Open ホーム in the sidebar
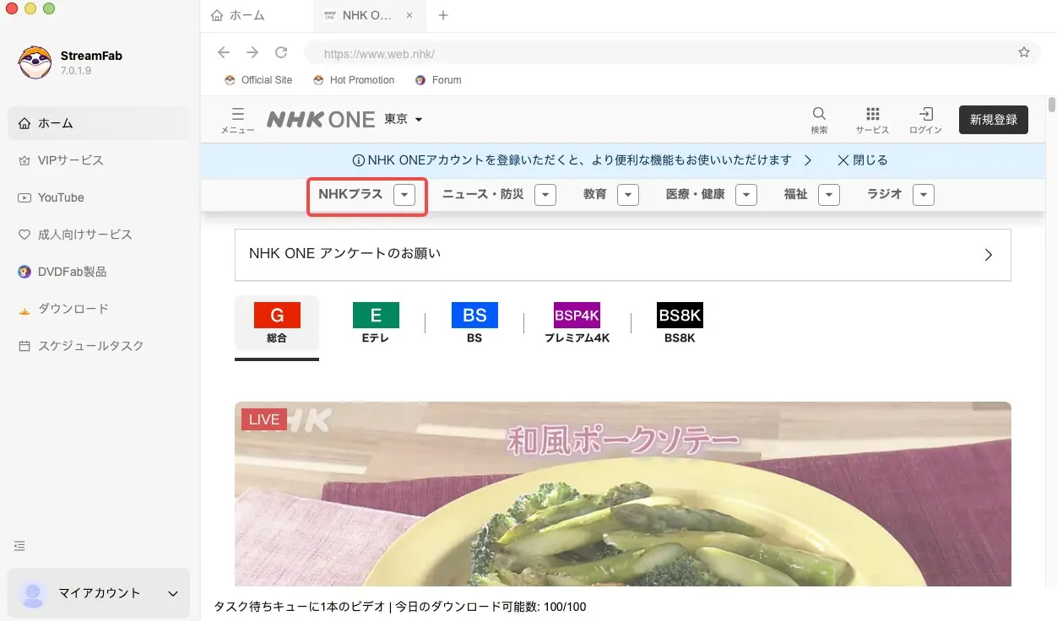 tap(99, 123)
